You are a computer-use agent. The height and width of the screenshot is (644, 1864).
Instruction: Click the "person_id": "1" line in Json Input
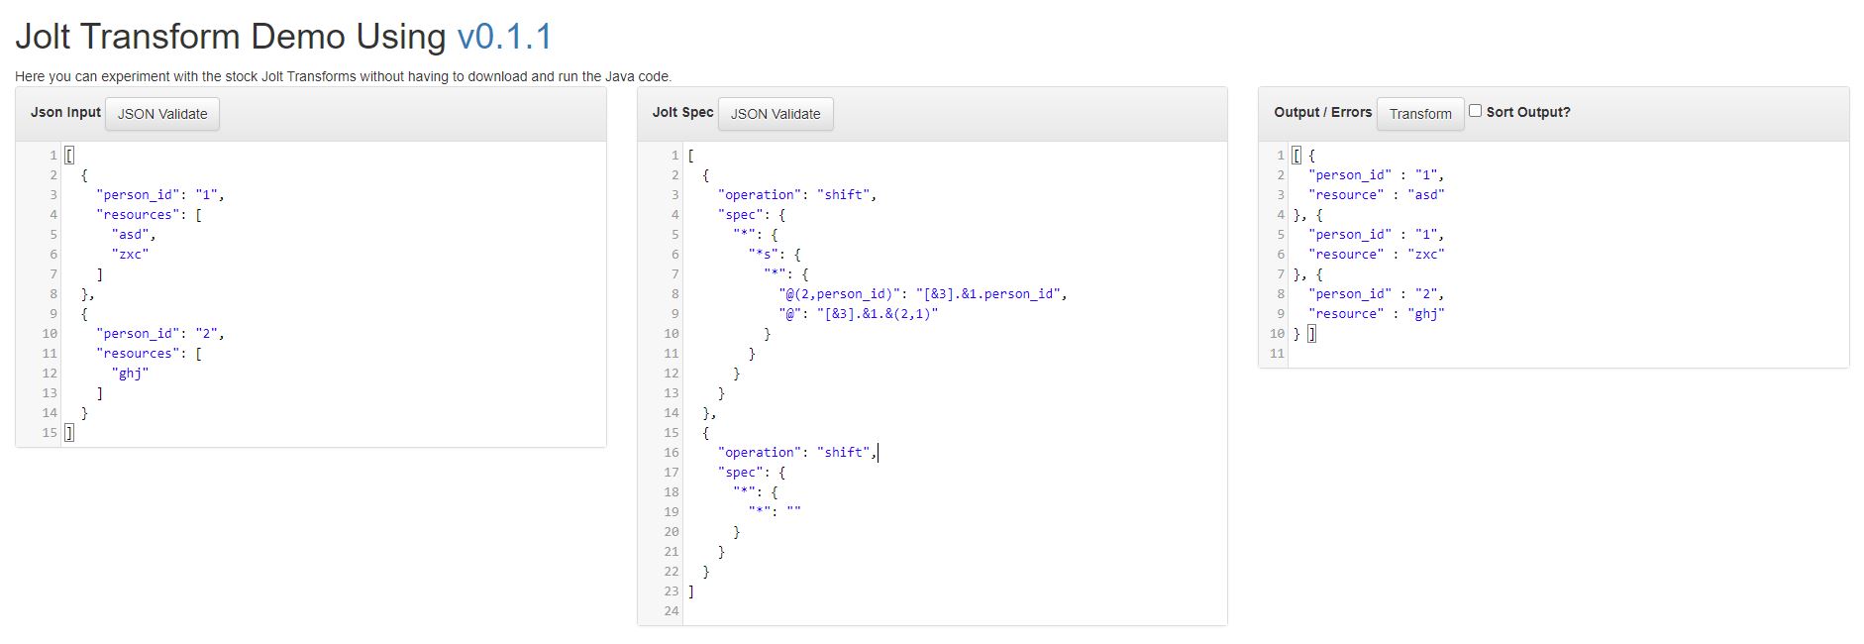[160, 195]
